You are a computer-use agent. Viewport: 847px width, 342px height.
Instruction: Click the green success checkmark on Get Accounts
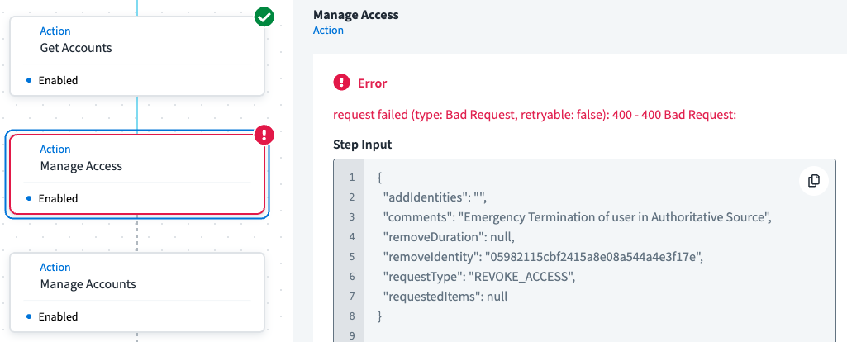(264, 18)
